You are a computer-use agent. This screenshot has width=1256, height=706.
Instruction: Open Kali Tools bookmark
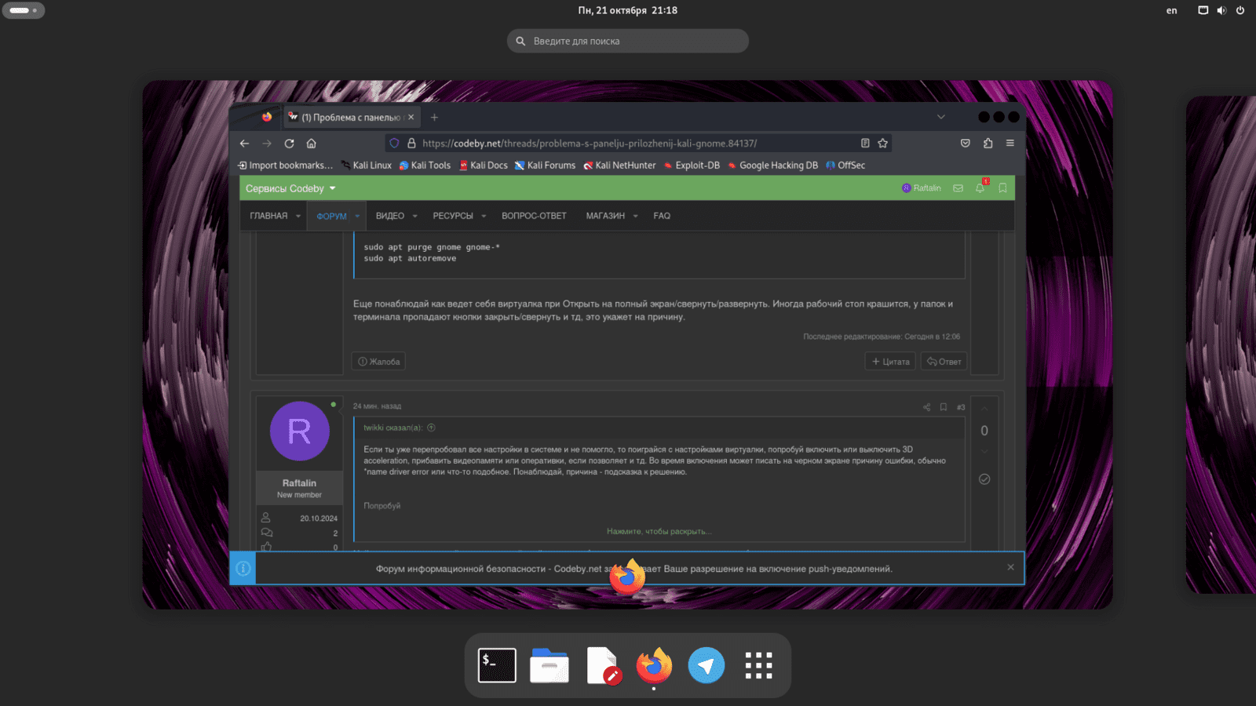pyautogui.click(x=425, y=166)
